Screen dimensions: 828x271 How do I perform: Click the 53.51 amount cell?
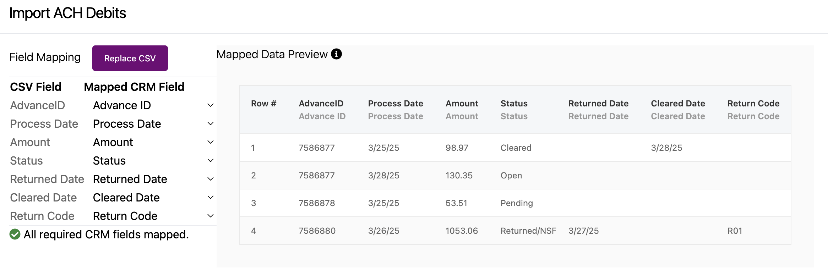click(x=456, y=203)
